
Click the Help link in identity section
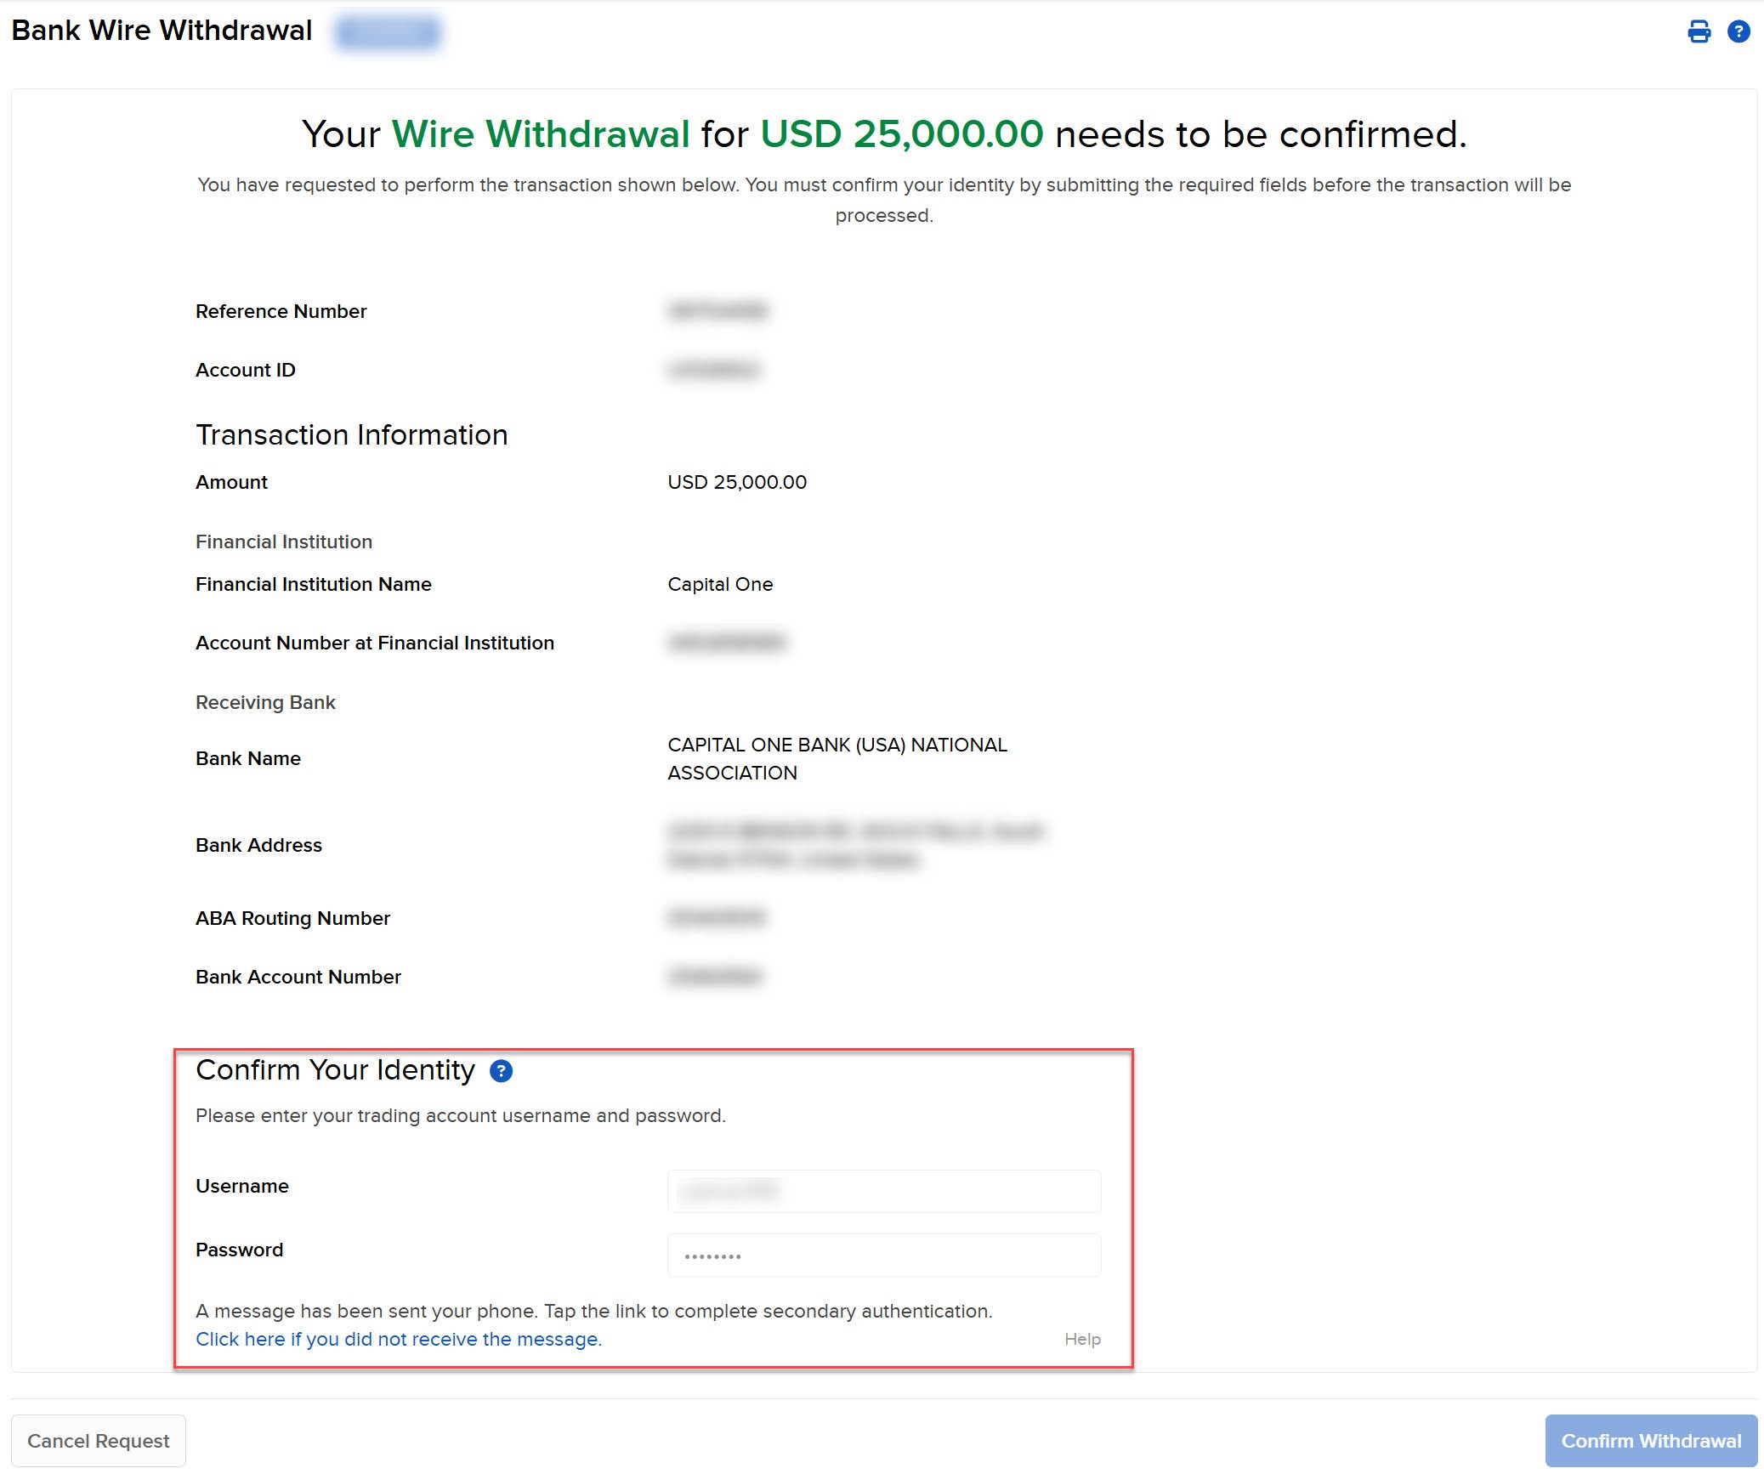coord(1084,1338)
